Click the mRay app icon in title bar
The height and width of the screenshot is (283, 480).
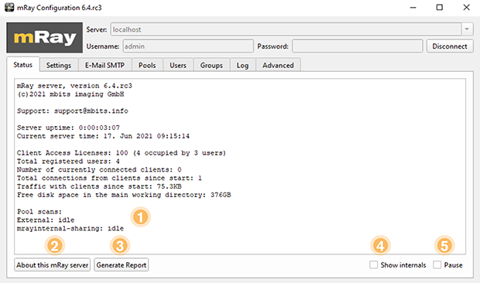[x=9, y=7]
